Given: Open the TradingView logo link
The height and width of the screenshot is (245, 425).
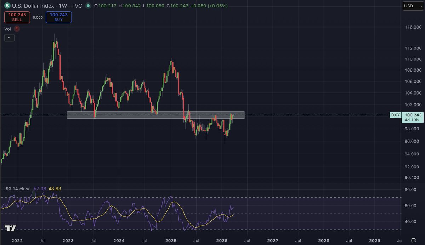Looking at the screenshot, I should click(x=11, y=228).
